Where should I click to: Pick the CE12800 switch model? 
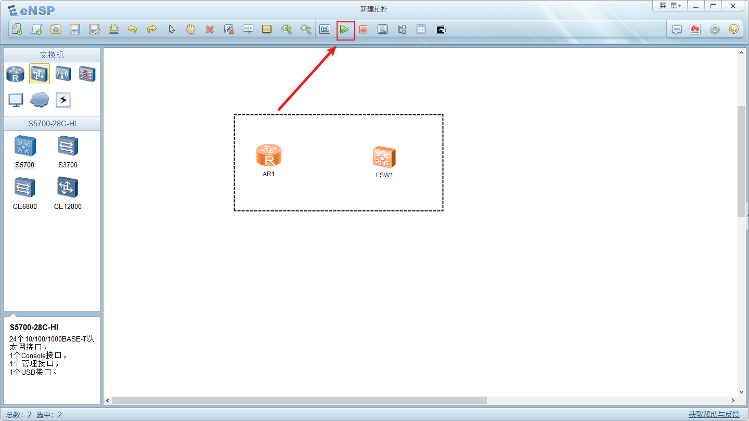[68, 193]
